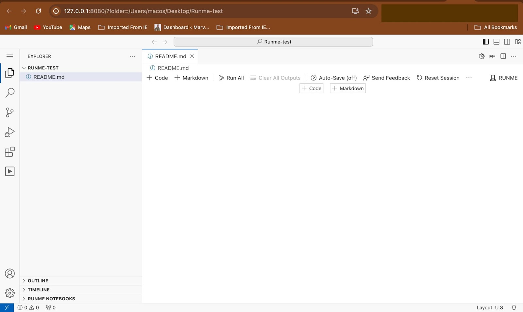523x312 pixels.
Task: Expand the OUTLINE section
Action: (38, 281)
